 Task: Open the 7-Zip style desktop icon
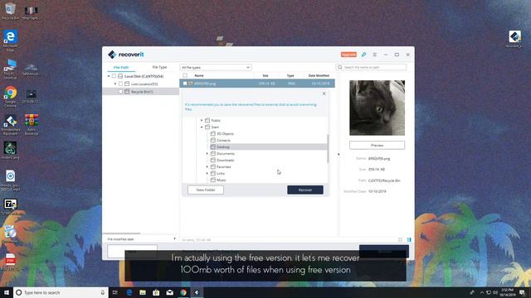(10, 206)
